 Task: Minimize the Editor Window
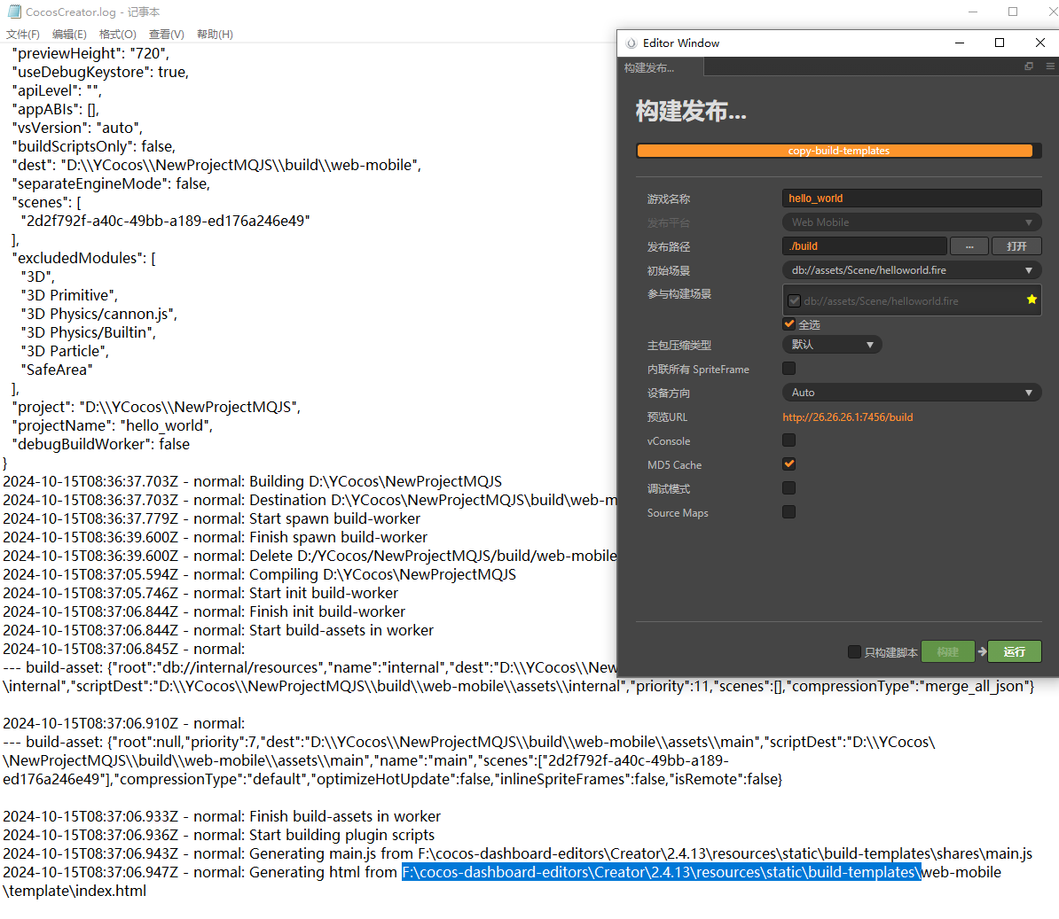pos(959,43)
